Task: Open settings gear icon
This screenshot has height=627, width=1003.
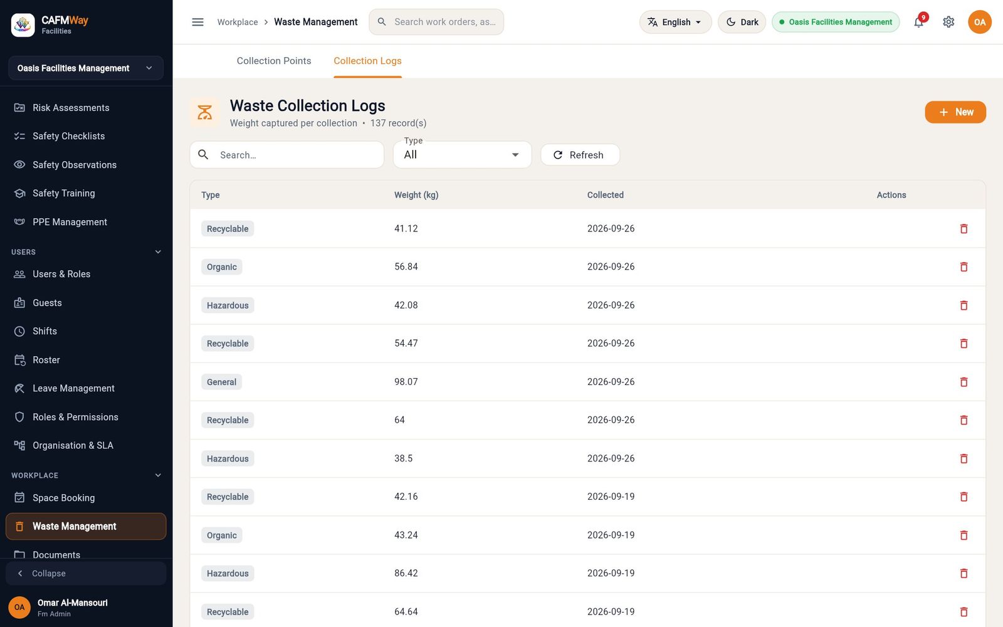Action: (948, 22)
